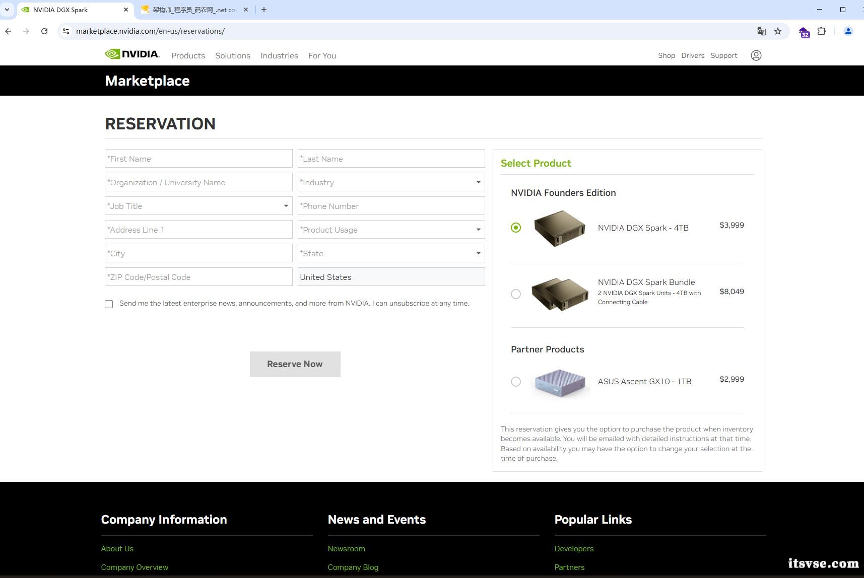864x578 pixels.
Task: Click the Address Line 1 field
Action: click(x=198, y=230)
